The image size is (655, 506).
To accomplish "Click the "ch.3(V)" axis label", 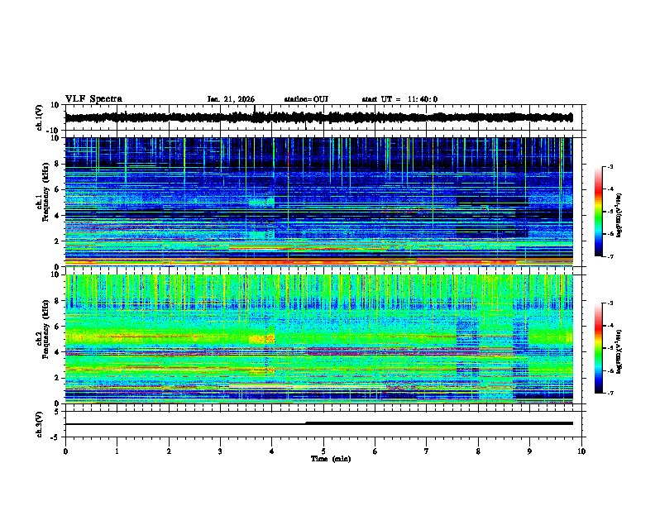I will [40, 424].
